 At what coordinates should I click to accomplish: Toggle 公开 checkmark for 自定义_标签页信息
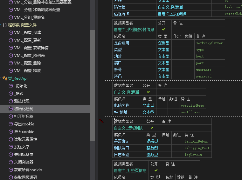click(x=156, y=170)
